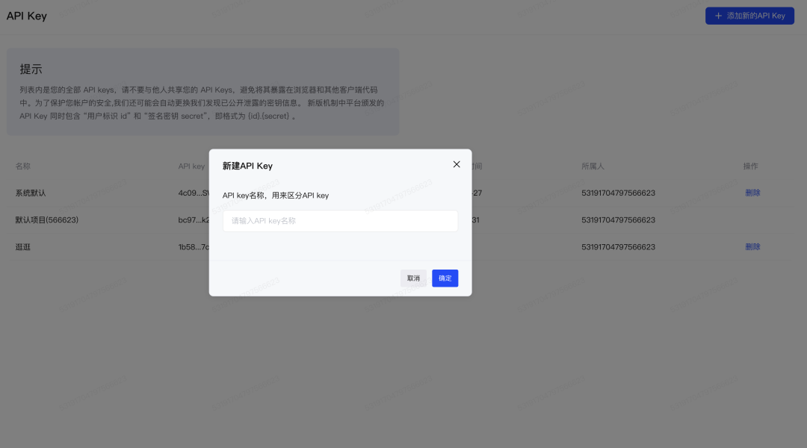This screenshot has height=448, width=807.
Task: Click the API Key page title
Action: click(27, 16)
